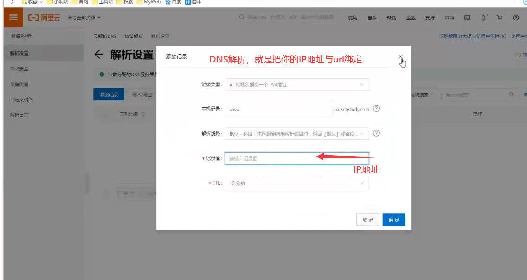This screenshot has width=527, height=280.
Task: Open the Cloud Shell terminal icon
Action: [468, 18]
